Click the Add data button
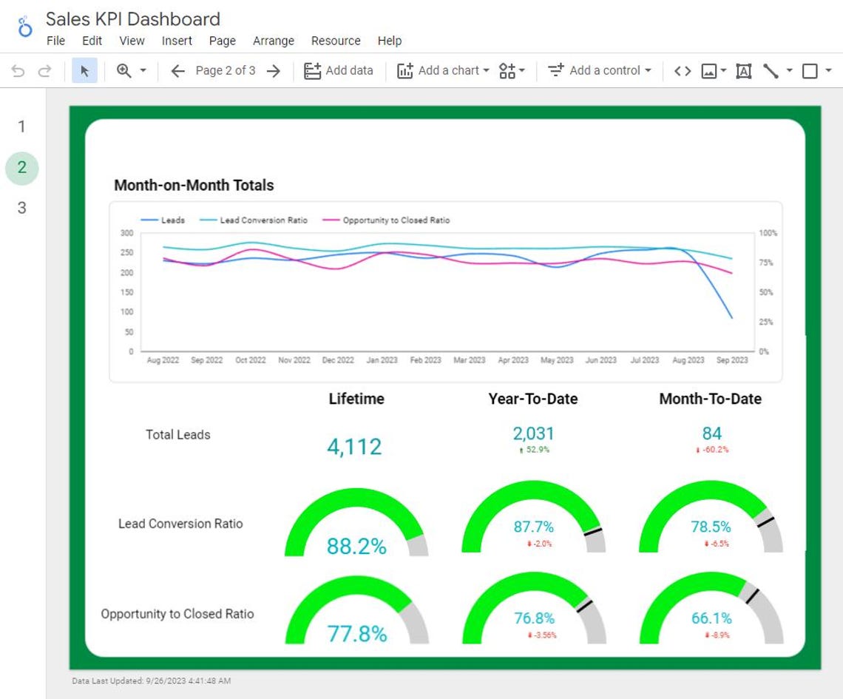Screen dimensions: 843x699 [x=339, y=70]
